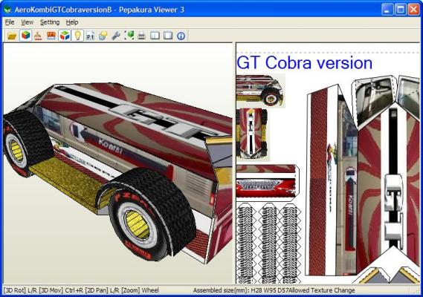This screenshot has height=297, width=423.
Task: Click the '[3D Rot] L/R' status bar hint
Action: click(x=20, y=290)
